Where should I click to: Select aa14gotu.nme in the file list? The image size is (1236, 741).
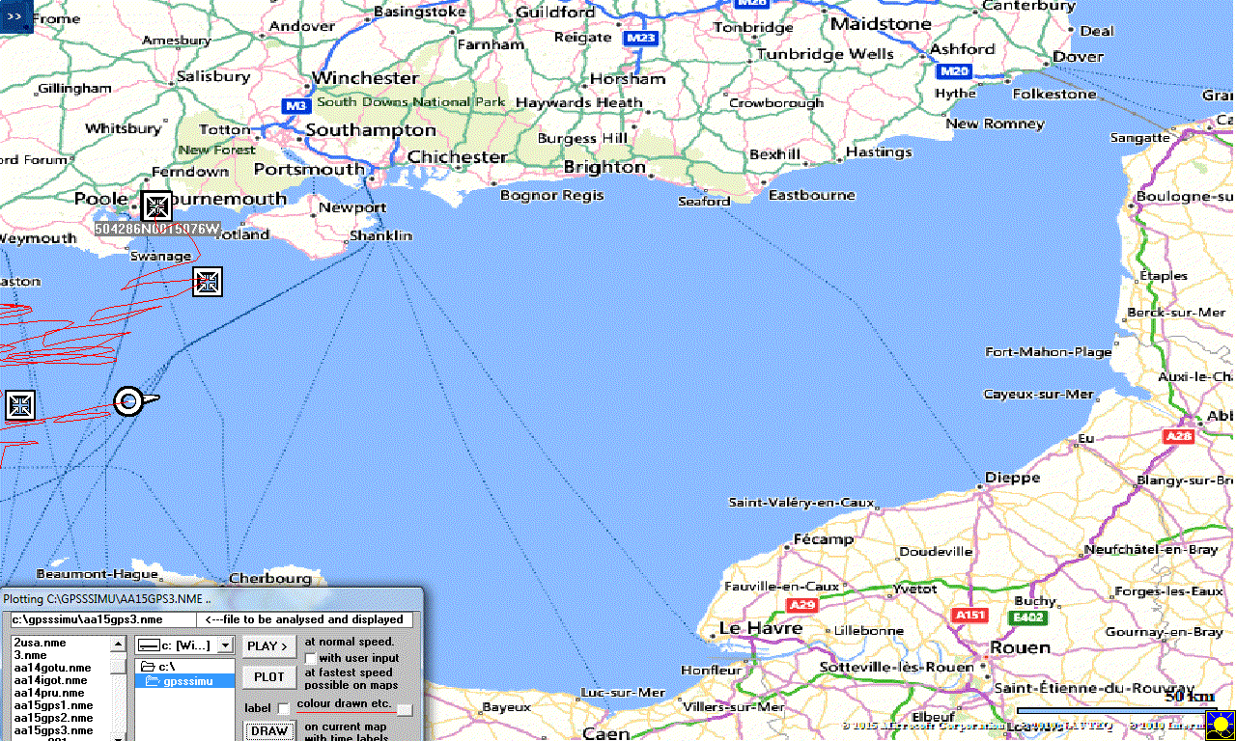pos(52,668)
